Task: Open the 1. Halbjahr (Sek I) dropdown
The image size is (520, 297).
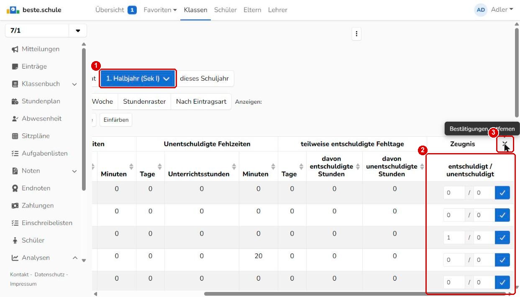Action: [x=138, y=79]
